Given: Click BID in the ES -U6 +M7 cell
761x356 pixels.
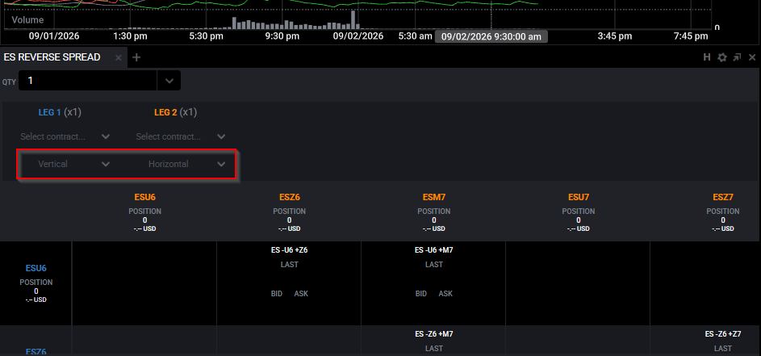Looking at the screenshot, I should pyautogui.click(x=421, y=294).
